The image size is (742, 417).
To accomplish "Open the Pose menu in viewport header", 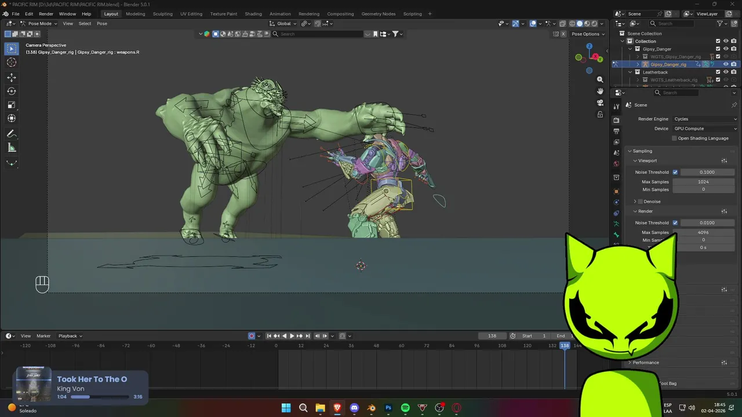I will click(x=102, y=24).
